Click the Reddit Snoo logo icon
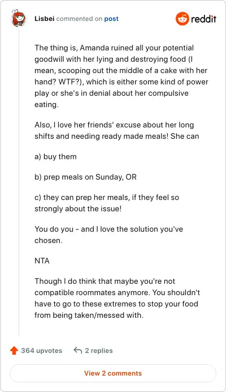 point(182,19)
